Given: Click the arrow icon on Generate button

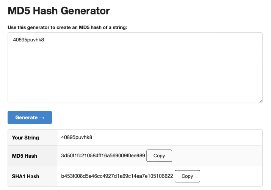Looking at the screenshot, I should pyautogui.click(x=42, y=118).
